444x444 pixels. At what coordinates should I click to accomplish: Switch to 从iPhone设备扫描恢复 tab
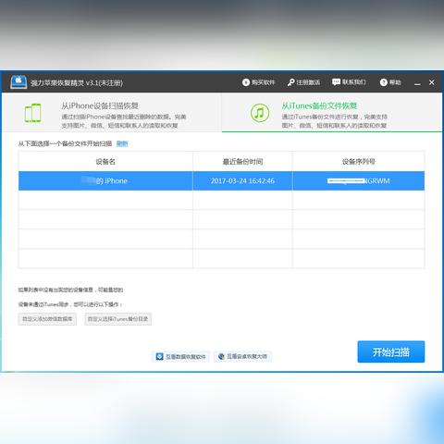pos(112,113)
